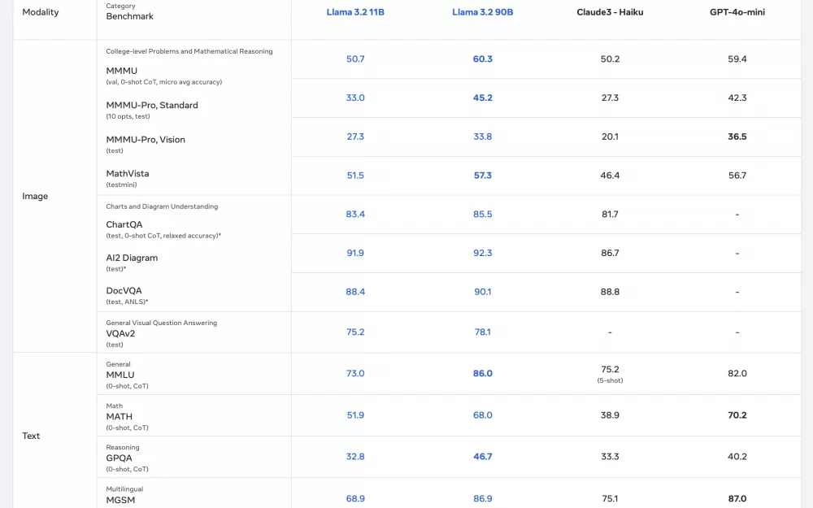Select GPT-4o-mini's bold MATH score 70.2

737,415
